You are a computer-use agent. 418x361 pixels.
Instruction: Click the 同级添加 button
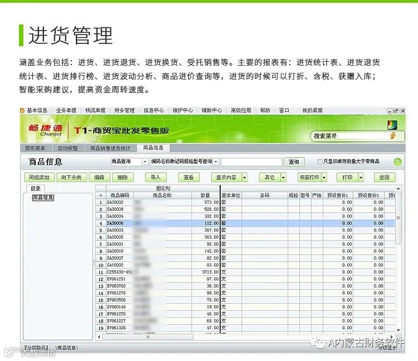click(39, 177)
